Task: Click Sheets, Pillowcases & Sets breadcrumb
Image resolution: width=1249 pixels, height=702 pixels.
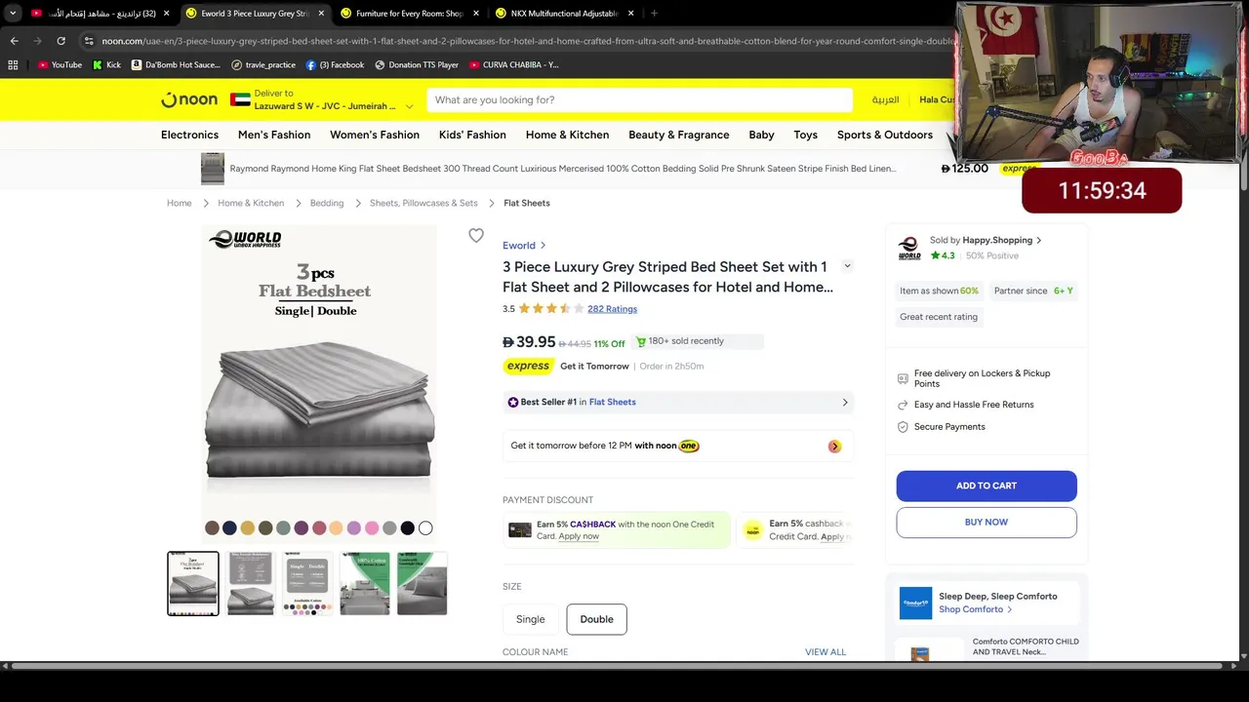Action: coord(423,203)
